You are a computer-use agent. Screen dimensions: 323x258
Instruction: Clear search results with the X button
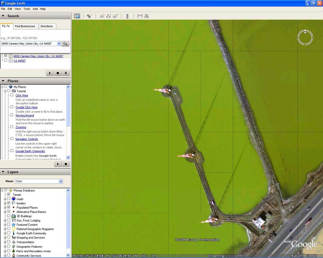(66, 73)
